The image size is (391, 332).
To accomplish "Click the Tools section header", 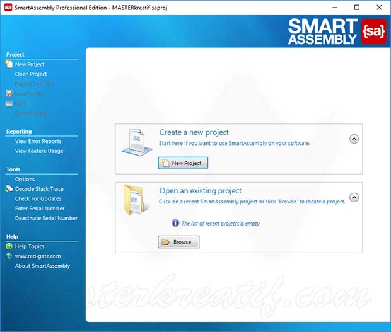I will click(x=13, y=169).
